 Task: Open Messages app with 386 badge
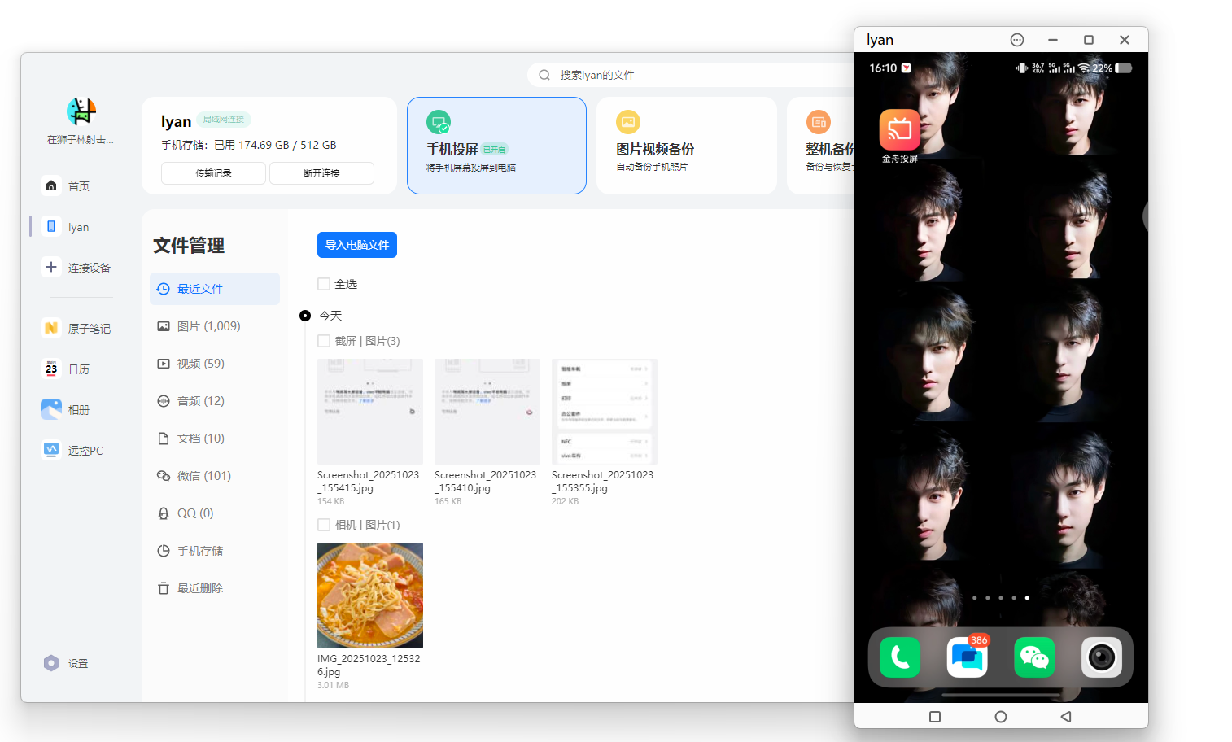(x=968, y=657)
